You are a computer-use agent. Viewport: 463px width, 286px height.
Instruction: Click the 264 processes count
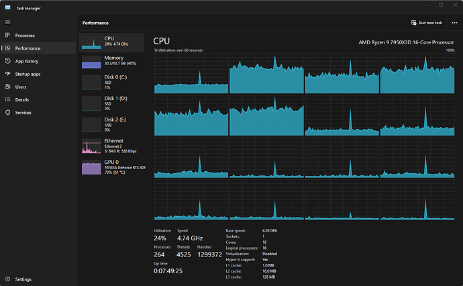point(159,254)
